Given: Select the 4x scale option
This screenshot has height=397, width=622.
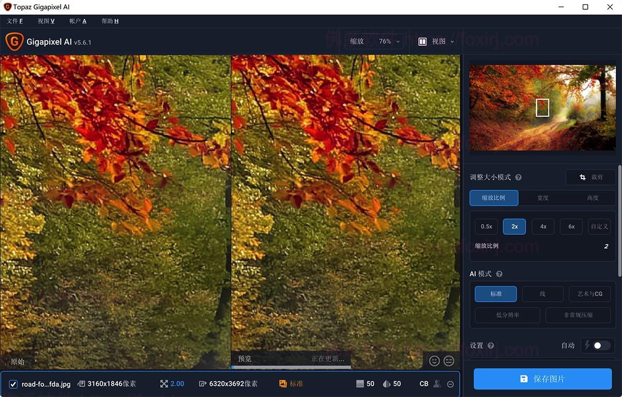Looking at the screenshot, I should 543,227.
